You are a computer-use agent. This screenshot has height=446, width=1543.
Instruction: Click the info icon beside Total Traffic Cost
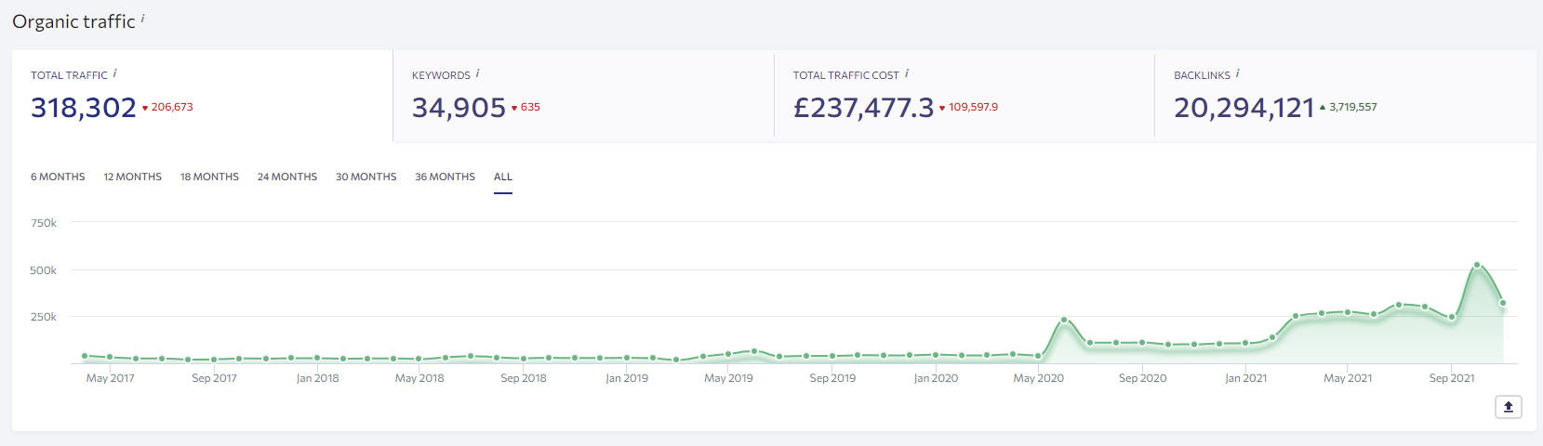point(907,73)
